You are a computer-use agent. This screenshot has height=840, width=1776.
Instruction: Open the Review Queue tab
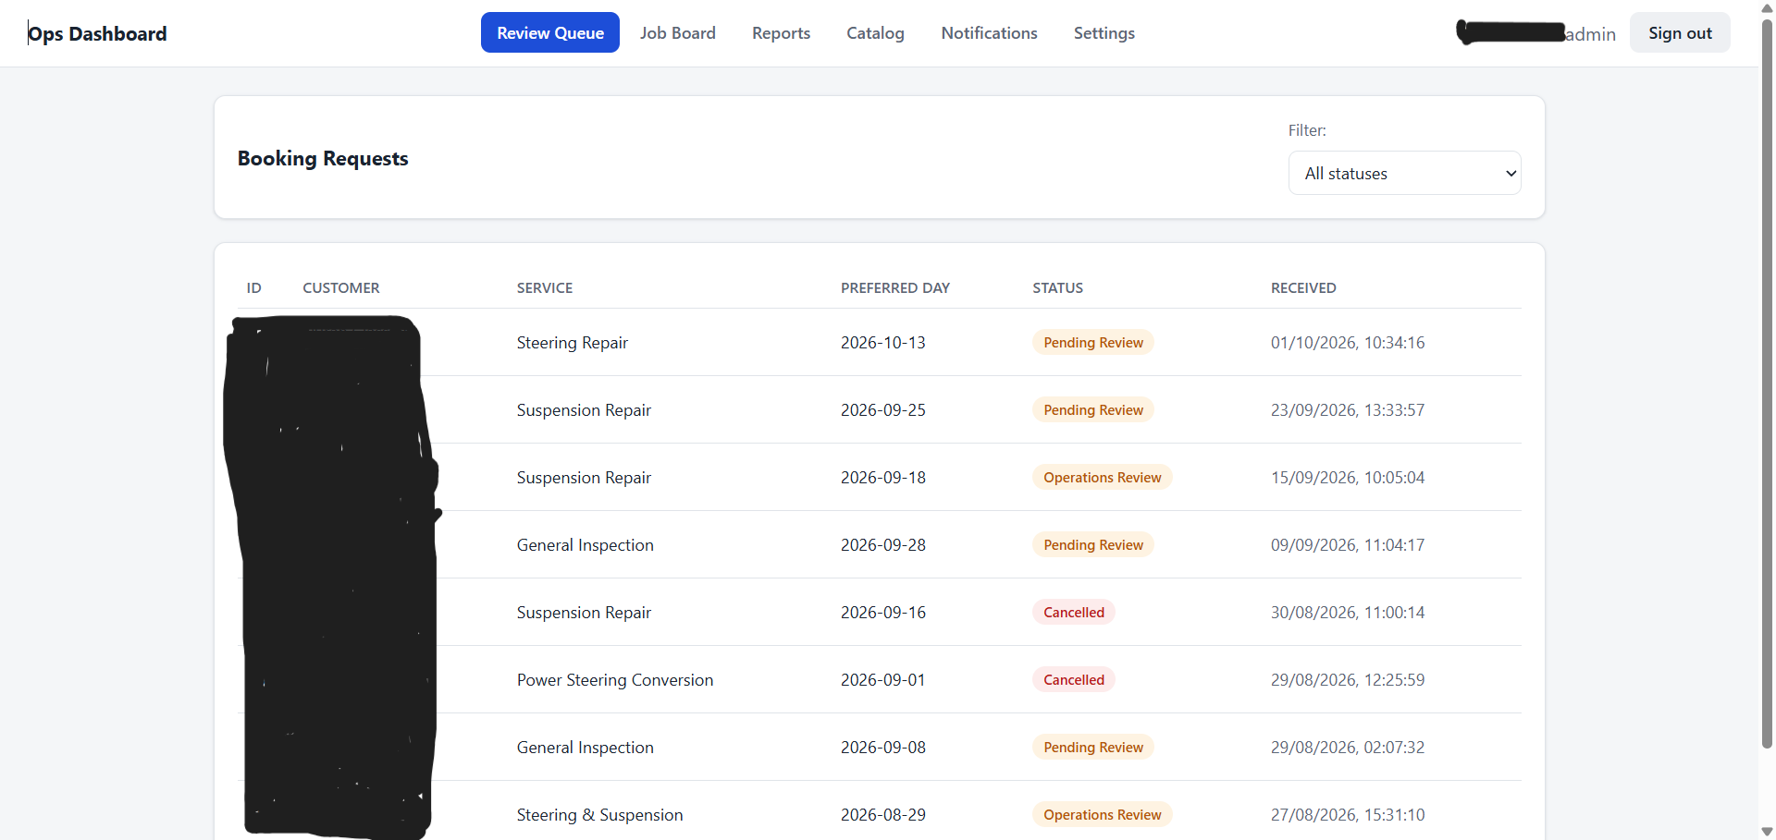click(x=550, y=32)
